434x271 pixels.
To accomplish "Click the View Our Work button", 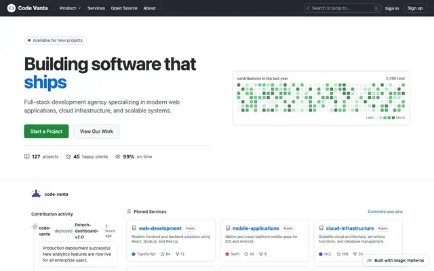I will click(x=96, y=131).
